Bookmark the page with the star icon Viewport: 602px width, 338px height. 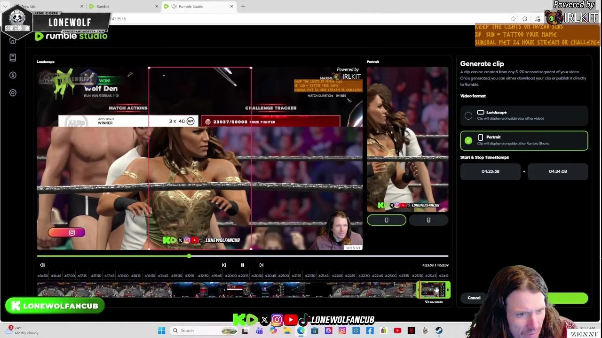coord(513,19)
